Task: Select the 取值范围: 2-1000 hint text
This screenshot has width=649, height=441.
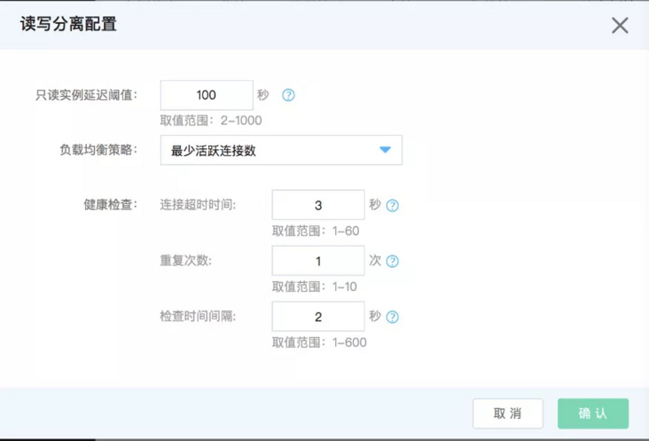Action: click(x=211, y=121)
